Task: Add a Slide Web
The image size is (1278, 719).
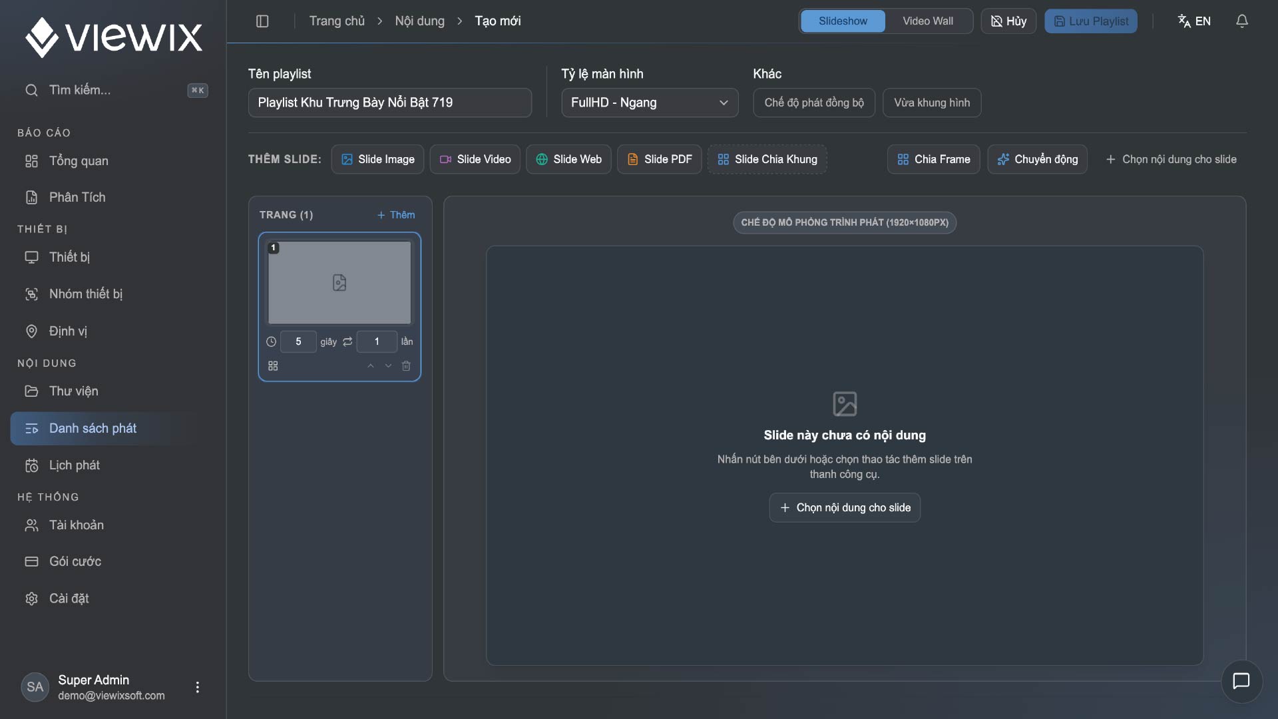Action: tap(568, 159)
